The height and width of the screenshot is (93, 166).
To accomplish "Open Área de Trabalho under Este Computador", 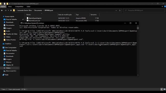I will pos(11,51).
